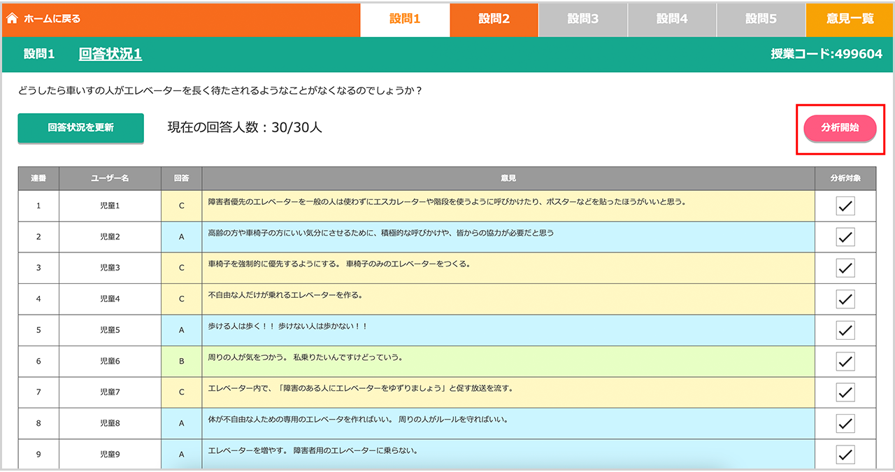
Task: Open the 設問5 tab
Action: pos(761,19)
